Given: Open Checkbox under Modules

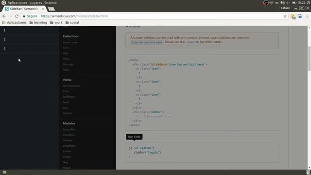Looking at the screenshot, I should pyautogui.click(x=69, y=135).
